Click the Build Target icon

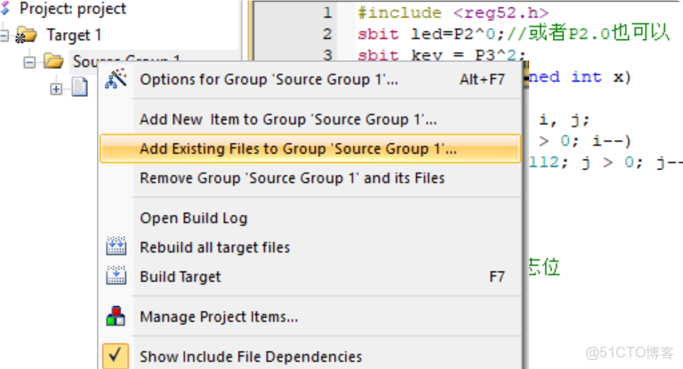pyautogui.click(x=117, y=277)
